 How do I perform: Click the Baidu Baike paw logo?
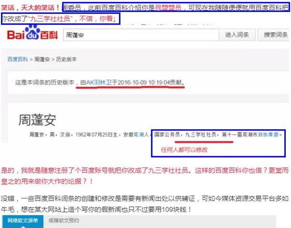pos(32,33)
